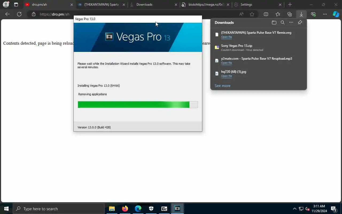Open Microsoft Edge from taskbar

click(138, 209)
